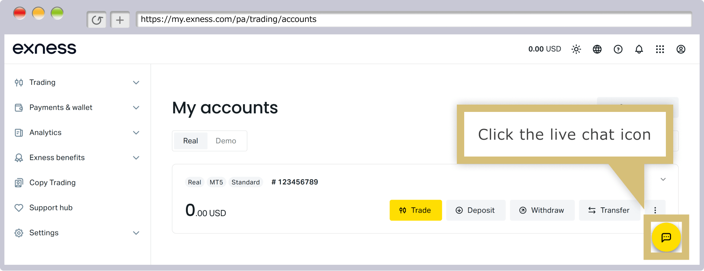Expand the Analytics sidebar section

click(77, 132)
